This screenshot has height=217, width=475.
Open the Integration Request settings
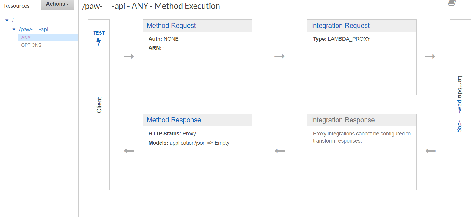(340, 26)
